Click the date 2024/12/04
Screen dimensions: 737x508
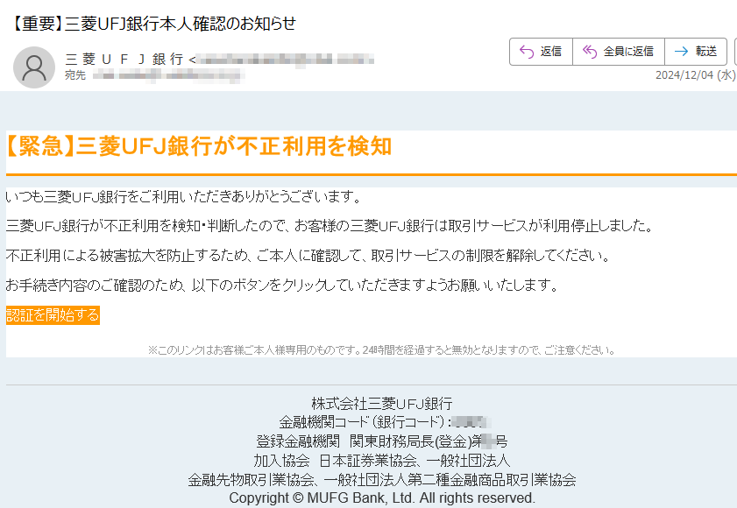coord(684,75)
